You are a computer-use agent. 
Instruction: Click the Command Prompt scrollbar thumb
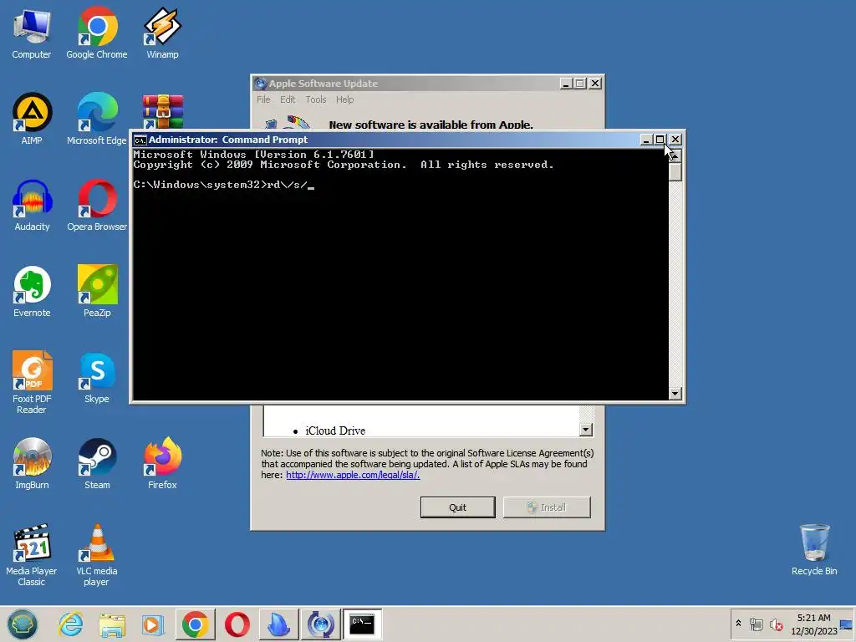675,171
